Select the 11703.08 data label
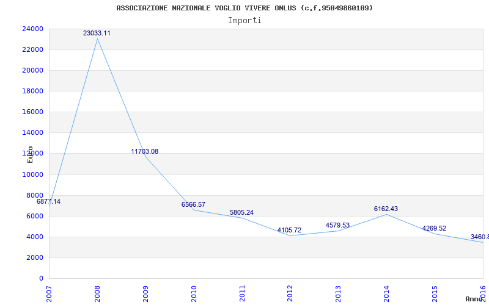This screenshot has width=489, height=305. 145,151
